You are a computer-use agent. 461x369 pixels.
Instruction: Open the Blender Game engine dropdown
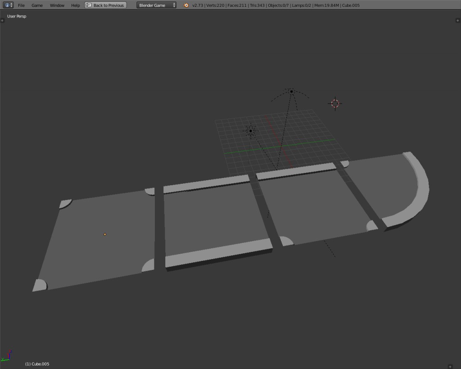point(153,5)
